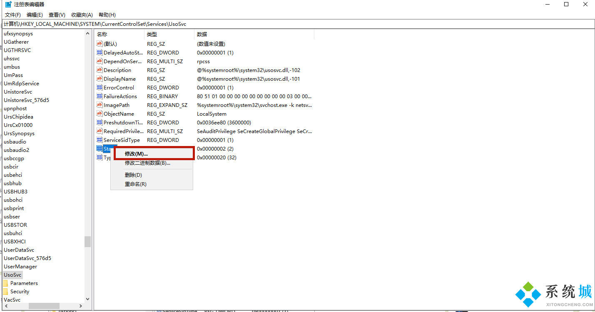Click the FailureActions binary value icon

coord(100,96)
